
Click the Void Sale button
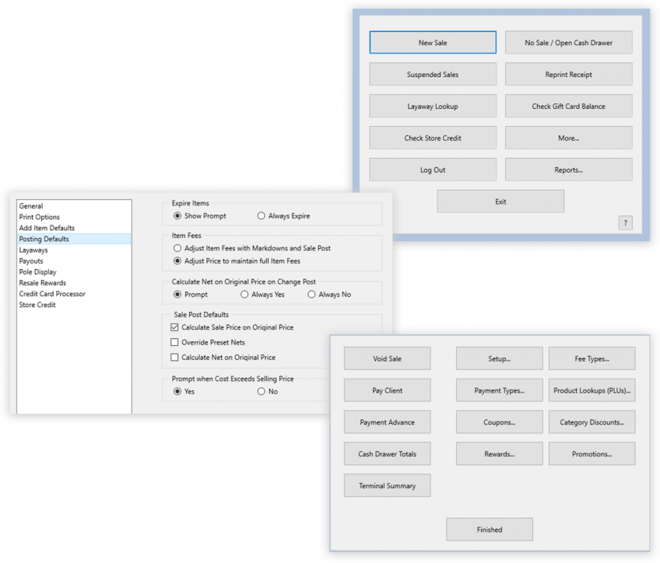387,358
